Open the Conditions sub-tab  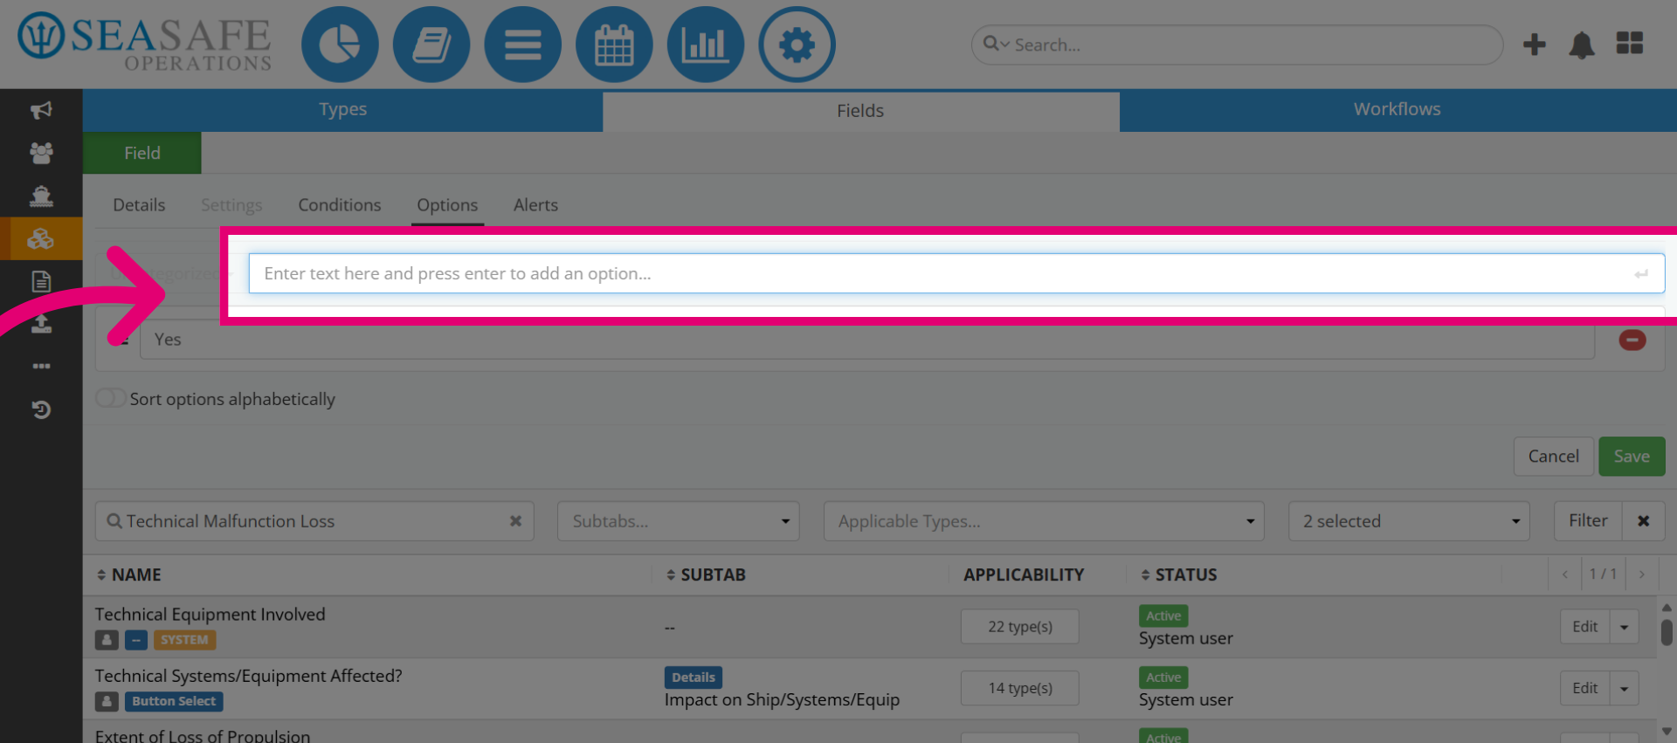(340, 205)
